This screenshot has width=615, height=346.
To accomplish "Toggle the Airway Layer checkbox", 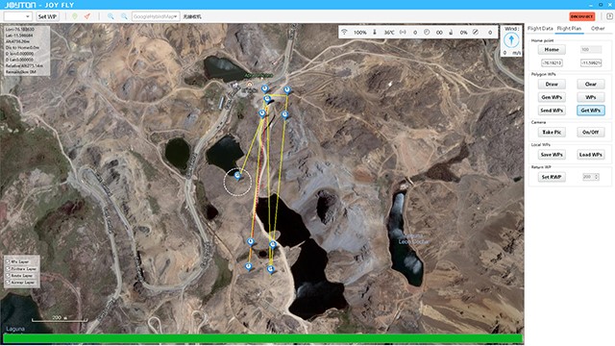I will click(x=8, y=282).
